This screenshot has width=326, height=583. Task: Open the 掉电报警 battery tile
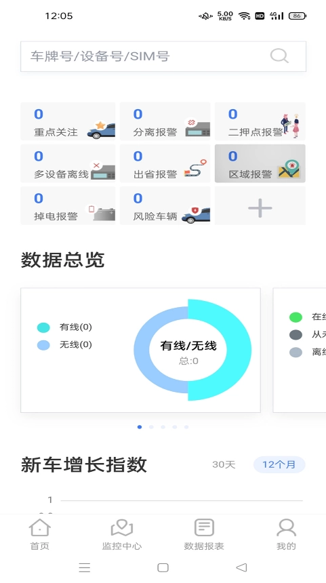tap(68, 205)
